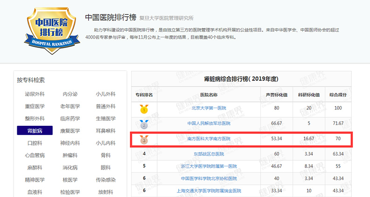Click value 46.67 in rank 5 row
The height and width of the screenshot is (197, 370).
[277, 166]
